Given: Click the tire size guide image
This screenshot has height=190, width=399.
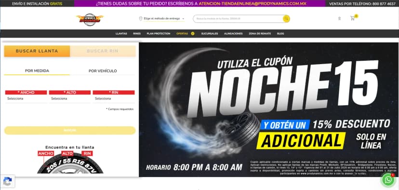Looking at the screenshot, I should pyautogui.click(x=70, y=160).
